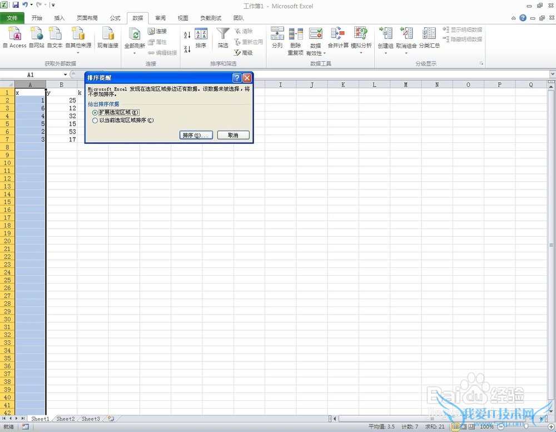556x432 pixels.
Task: Sort ascending with the A-Z icon
Action: 187,35
